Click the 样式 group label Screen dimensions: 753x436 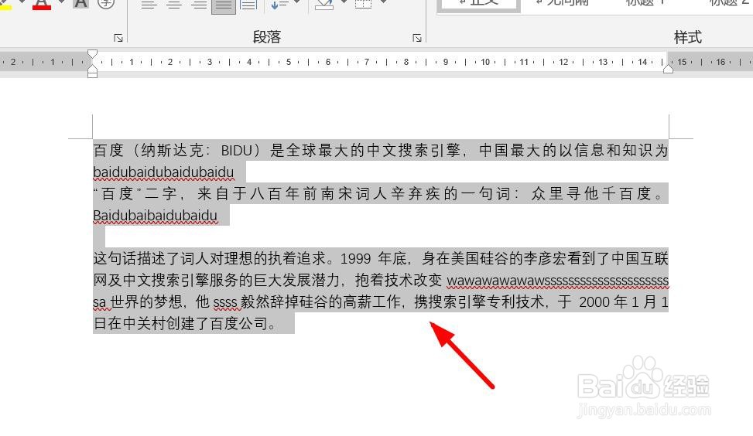pyautogui.click(x=688, y=37)
